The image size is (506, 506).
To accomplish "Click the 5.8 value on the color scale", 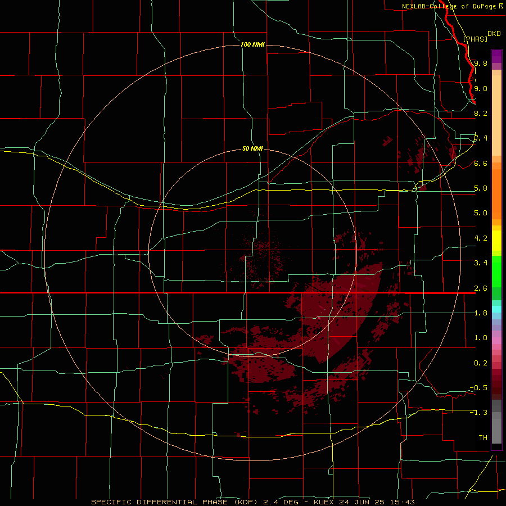I will click(x=481, y=188).
